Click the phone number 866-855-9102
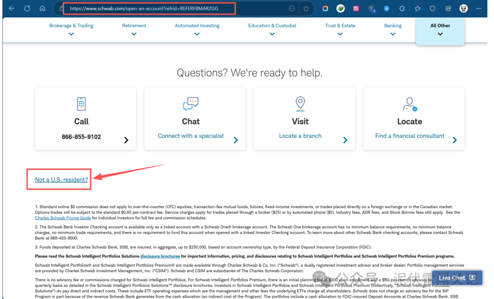 pyautogui.click(x=81, y=137)
